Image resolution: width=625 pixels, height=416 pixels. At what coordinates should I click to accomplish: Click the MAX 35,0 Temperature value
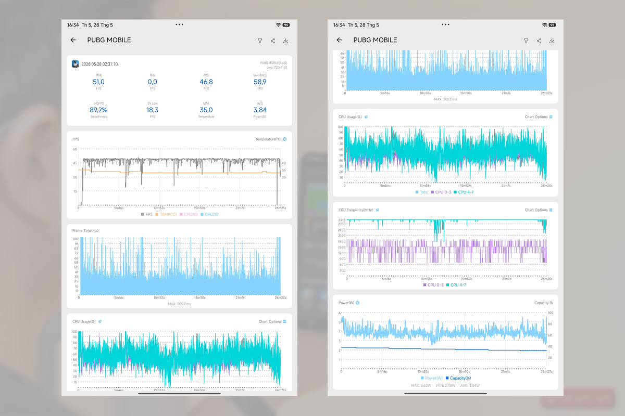206,110
